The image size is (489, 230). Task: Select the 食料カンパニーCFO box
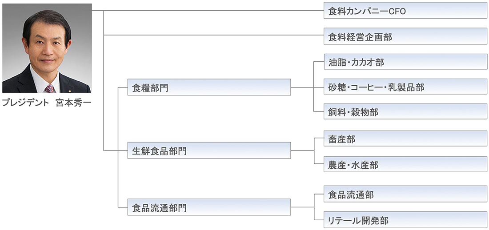pos(405,11)
